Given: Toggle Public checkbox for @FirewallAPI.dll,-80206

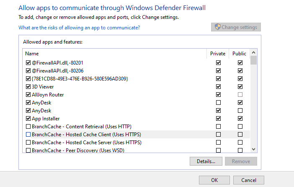Looking at the screenshot, I should point(240,70).
